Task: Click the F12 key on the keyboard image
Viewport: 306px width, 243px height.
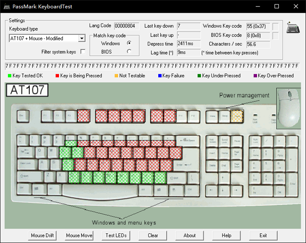Action: (193, 116)
